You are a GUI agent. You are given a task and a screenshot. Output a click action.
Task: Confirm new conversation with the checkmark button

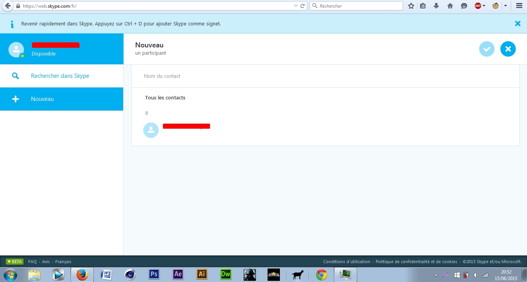coord(486,49)
